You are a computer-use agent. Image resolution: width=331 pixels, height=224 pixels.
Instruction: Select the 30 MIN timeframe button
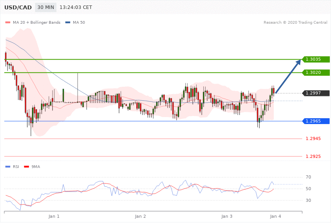pyautogui.click(x=46, y=7)
